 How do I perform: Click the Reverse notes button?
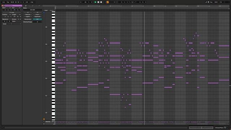(28, 14)
